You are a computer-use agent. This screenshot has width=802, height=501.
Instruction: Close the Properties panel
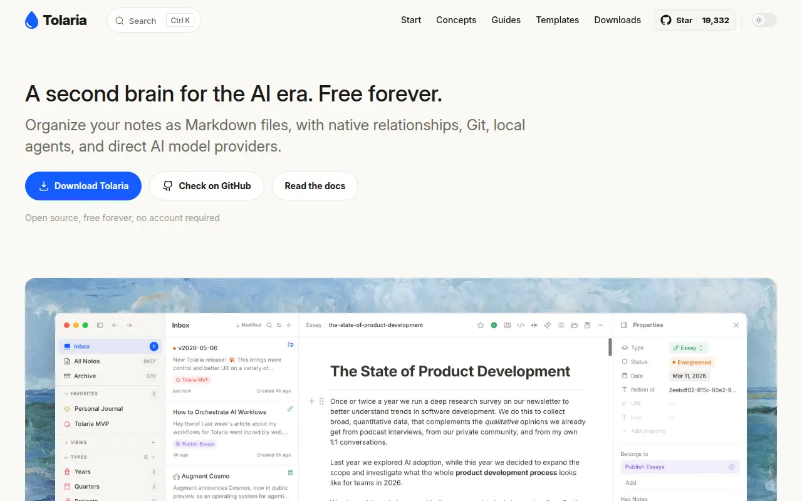(x=736, y=325)
